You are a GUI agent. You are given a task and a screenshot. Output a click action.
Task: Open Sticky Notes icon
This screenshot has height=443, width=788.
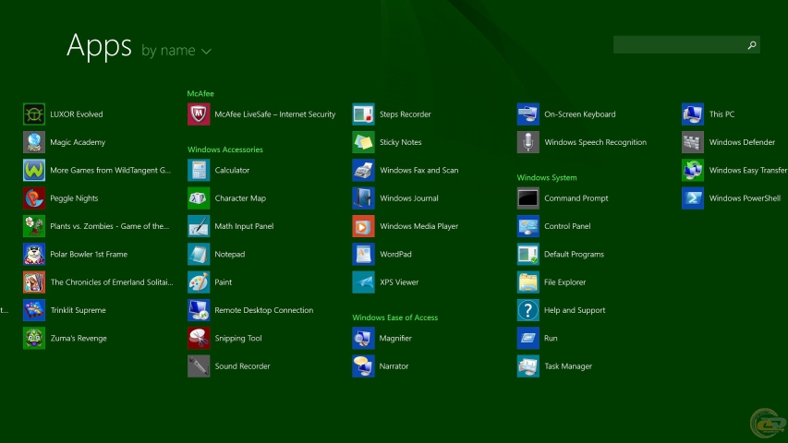tap(363, 142)
